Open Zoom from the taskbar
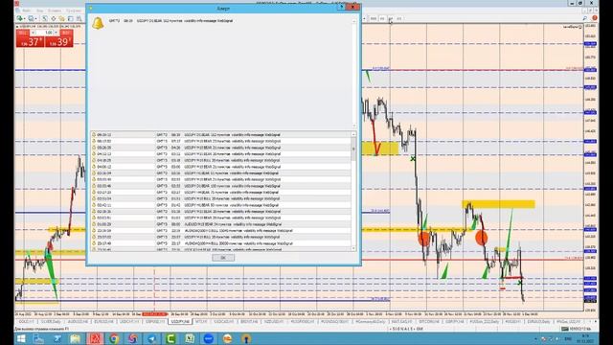The width and height of the screenshot is (613, 345). pyautogui.click(x=209, y=338)
